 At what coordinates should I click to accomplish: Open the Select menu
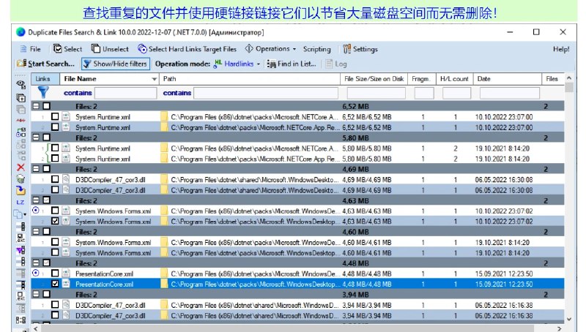tap(67, 49)
